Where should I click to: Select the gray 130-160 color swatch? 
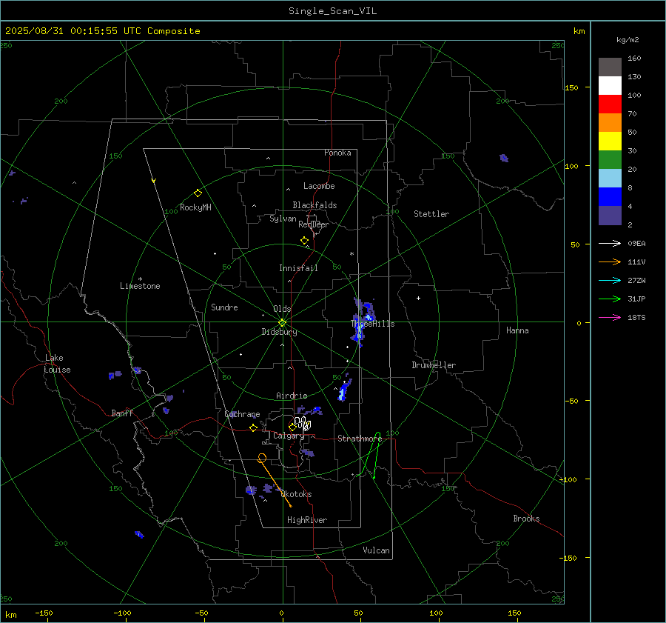[x=610, y=67]
